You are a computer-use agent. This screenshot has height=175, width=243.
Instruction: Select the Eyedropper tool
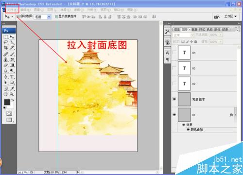point(12,88)
